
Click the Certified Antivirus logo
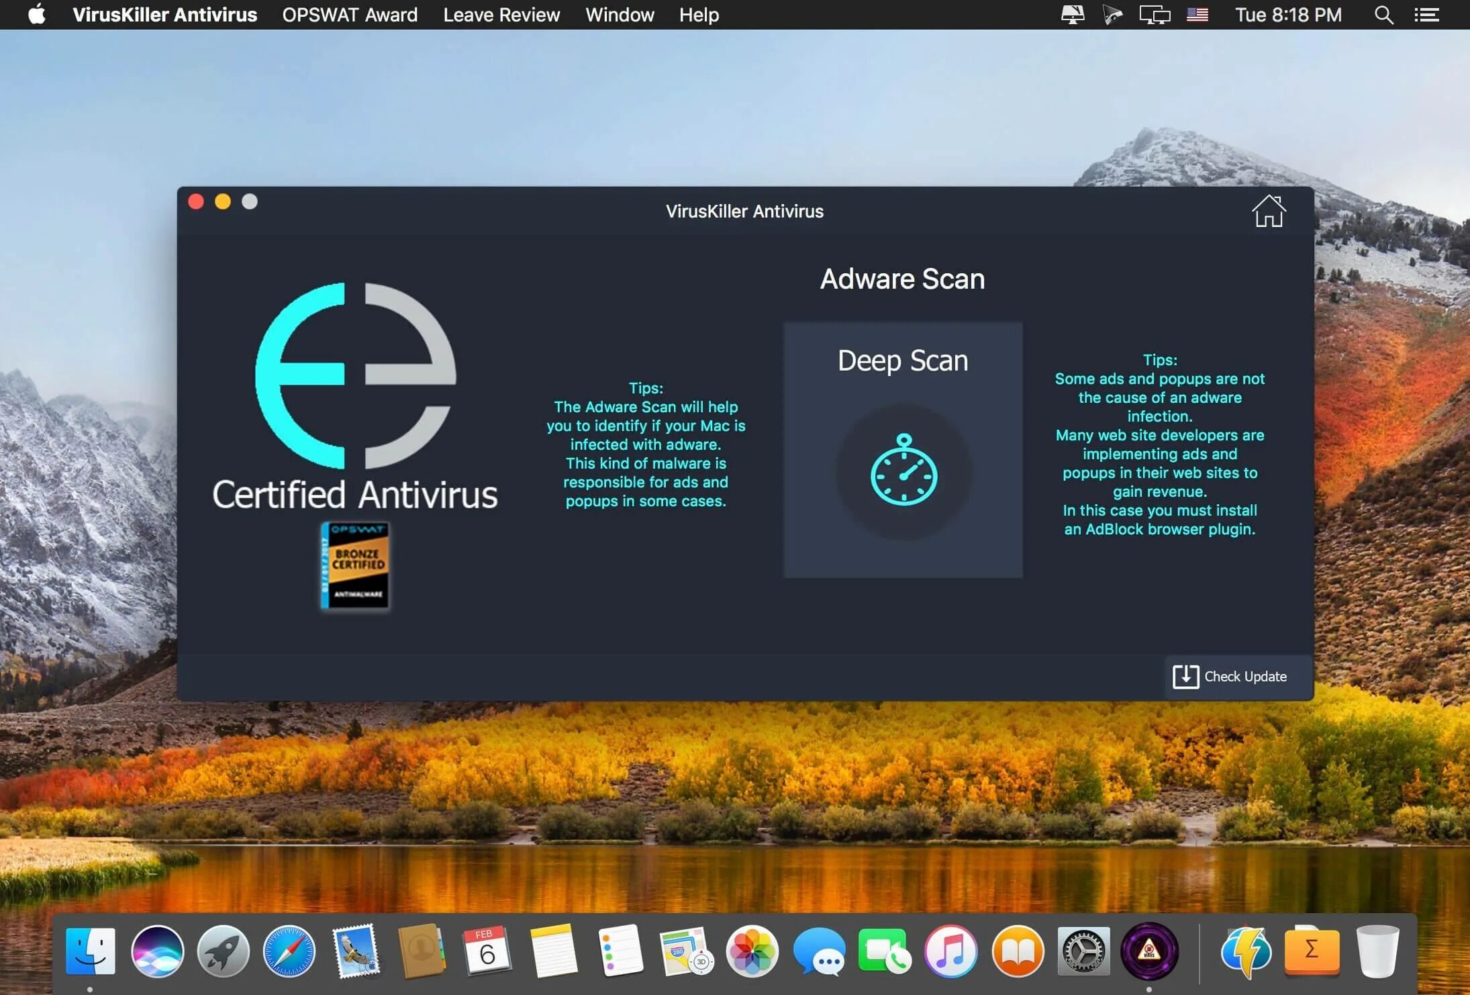click(x=355, y=376)
